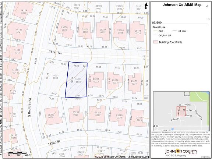The height and width of the screenshot is (159, 212).
Task: Click Houston St label in overview map
Action: pos(198,115)
